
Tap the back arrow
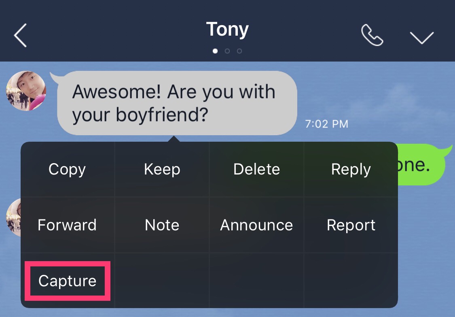[x=20, y=35]
